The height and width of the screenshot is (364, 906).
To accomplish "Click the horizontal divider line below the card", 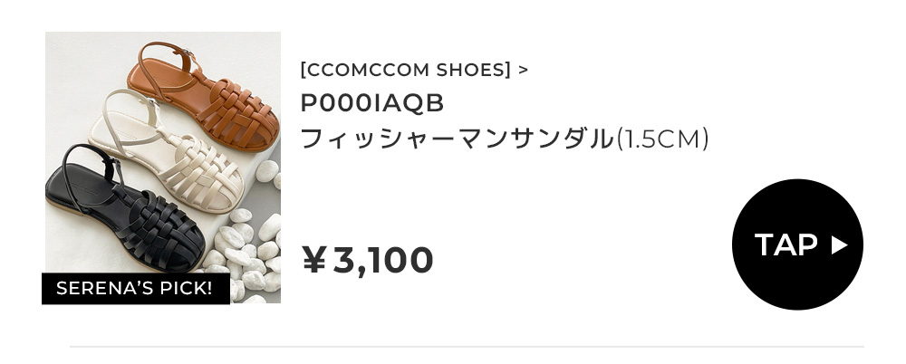I will click(x=467, y=346).
